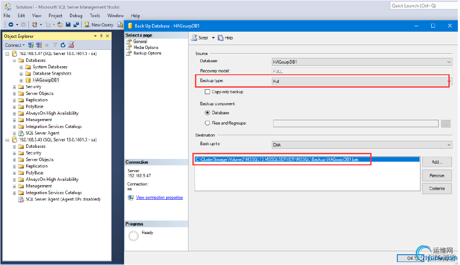Open the Tools menu
Screen dimensions: 460x265
[95, 15]
